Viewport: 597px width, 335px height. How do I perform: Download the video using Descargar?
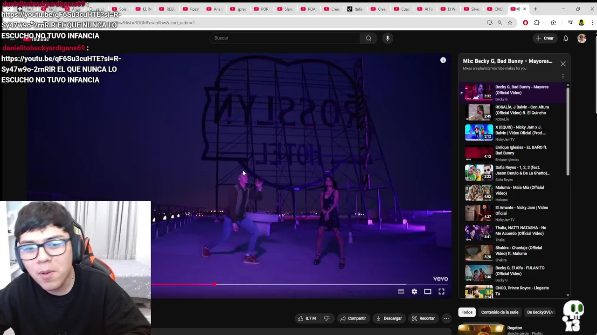pyautogui.click(x=389, y=318)
